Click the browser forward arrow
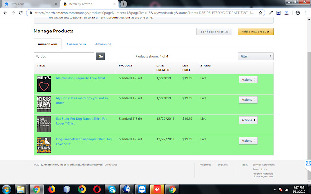This screenshot has height=194, width=311. (13, 13)
